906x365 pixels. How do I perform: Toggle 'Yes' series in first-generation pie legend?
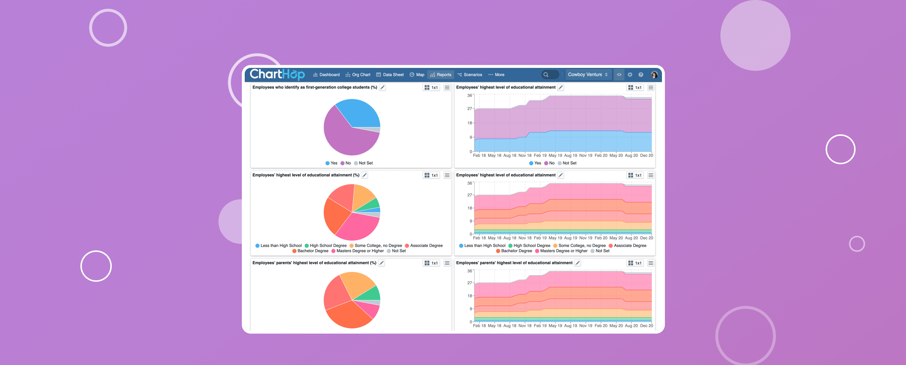331,163
